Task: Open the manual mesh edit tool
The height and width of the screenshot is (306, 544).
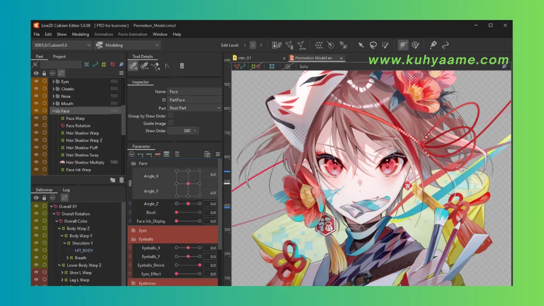Action: [x=289, y=45]
